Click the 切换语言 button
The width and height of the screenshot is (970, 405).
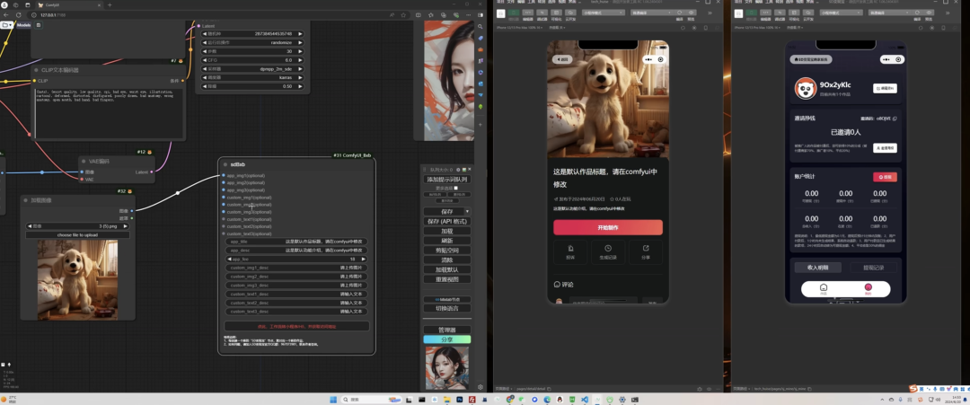tap(446, 308)
